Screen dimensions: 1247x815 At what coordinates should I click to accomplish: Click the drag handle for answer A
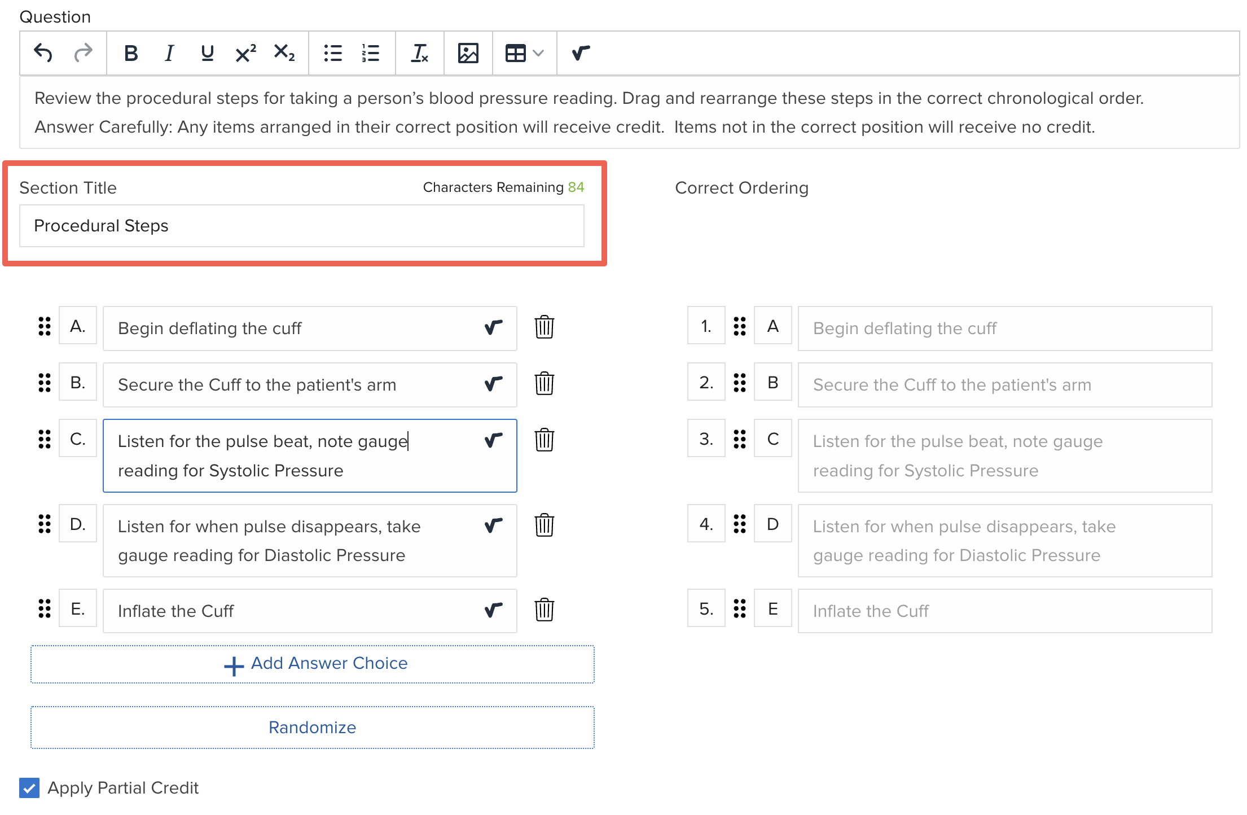tap(45, 326)
